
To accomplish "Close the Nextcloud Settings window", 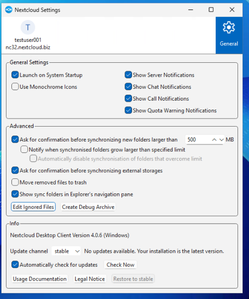I will pyautogui.click(x=232, y=9).
